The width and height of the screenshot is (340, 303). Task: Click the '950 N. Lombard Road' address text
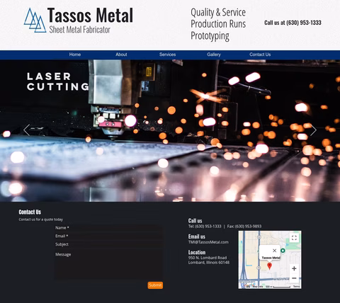(208, 258)
